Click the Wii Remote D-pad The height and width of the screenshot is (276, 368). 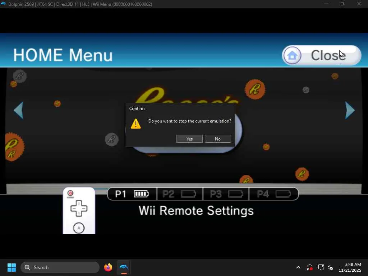pos(79,208)
